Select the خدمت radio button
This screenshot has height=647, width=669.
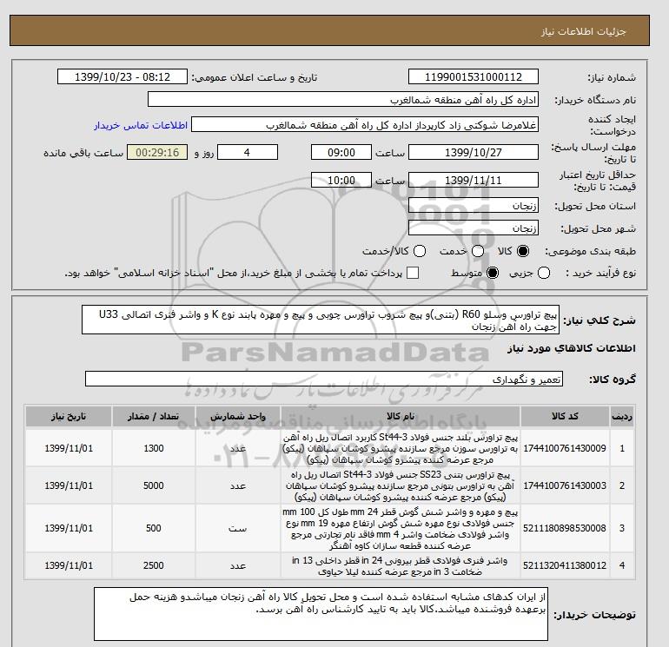point(478,251)
